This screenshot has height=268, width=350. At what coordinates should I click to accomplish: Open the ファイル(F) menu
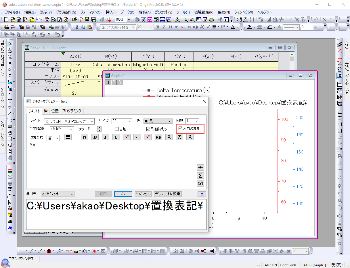pos(12,12)
